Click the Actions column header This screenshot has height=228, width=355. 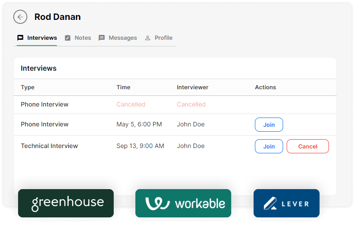[265, 87]
